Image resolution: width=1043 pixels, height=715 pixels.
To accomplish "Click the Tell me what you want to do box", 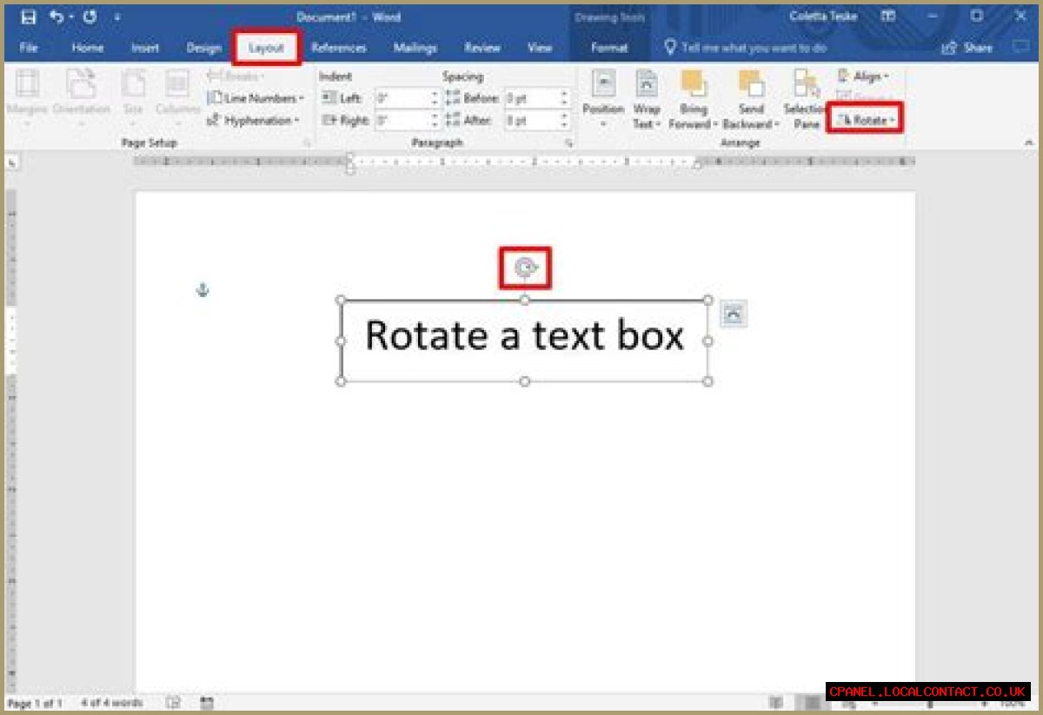I will [745, 48].
